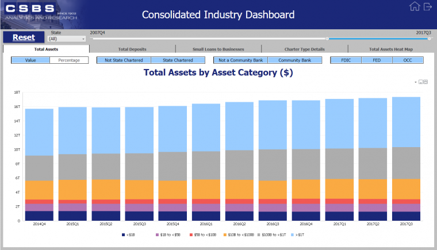Click the left handle of the date range slider
437x250 pixels.
327,39
